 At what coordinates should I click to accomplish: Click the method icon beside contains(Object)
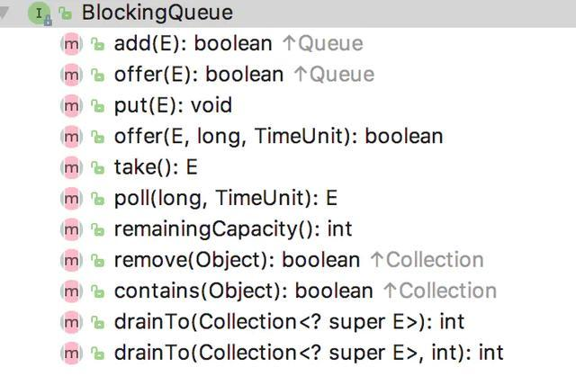click(x=70, y=291)
